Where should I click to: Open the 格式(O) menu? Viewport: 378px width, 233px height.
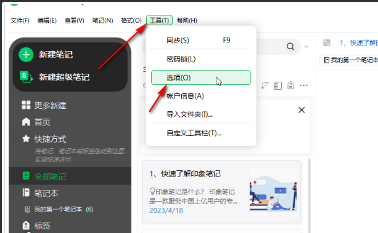pos(131,20)
